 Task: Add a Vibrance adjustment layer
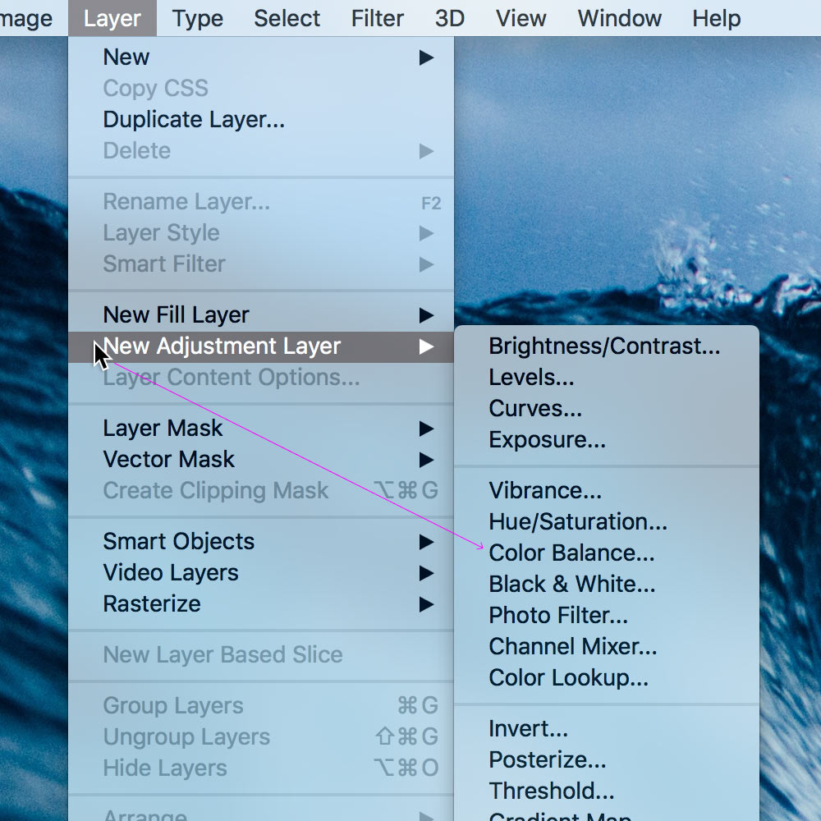545,491
